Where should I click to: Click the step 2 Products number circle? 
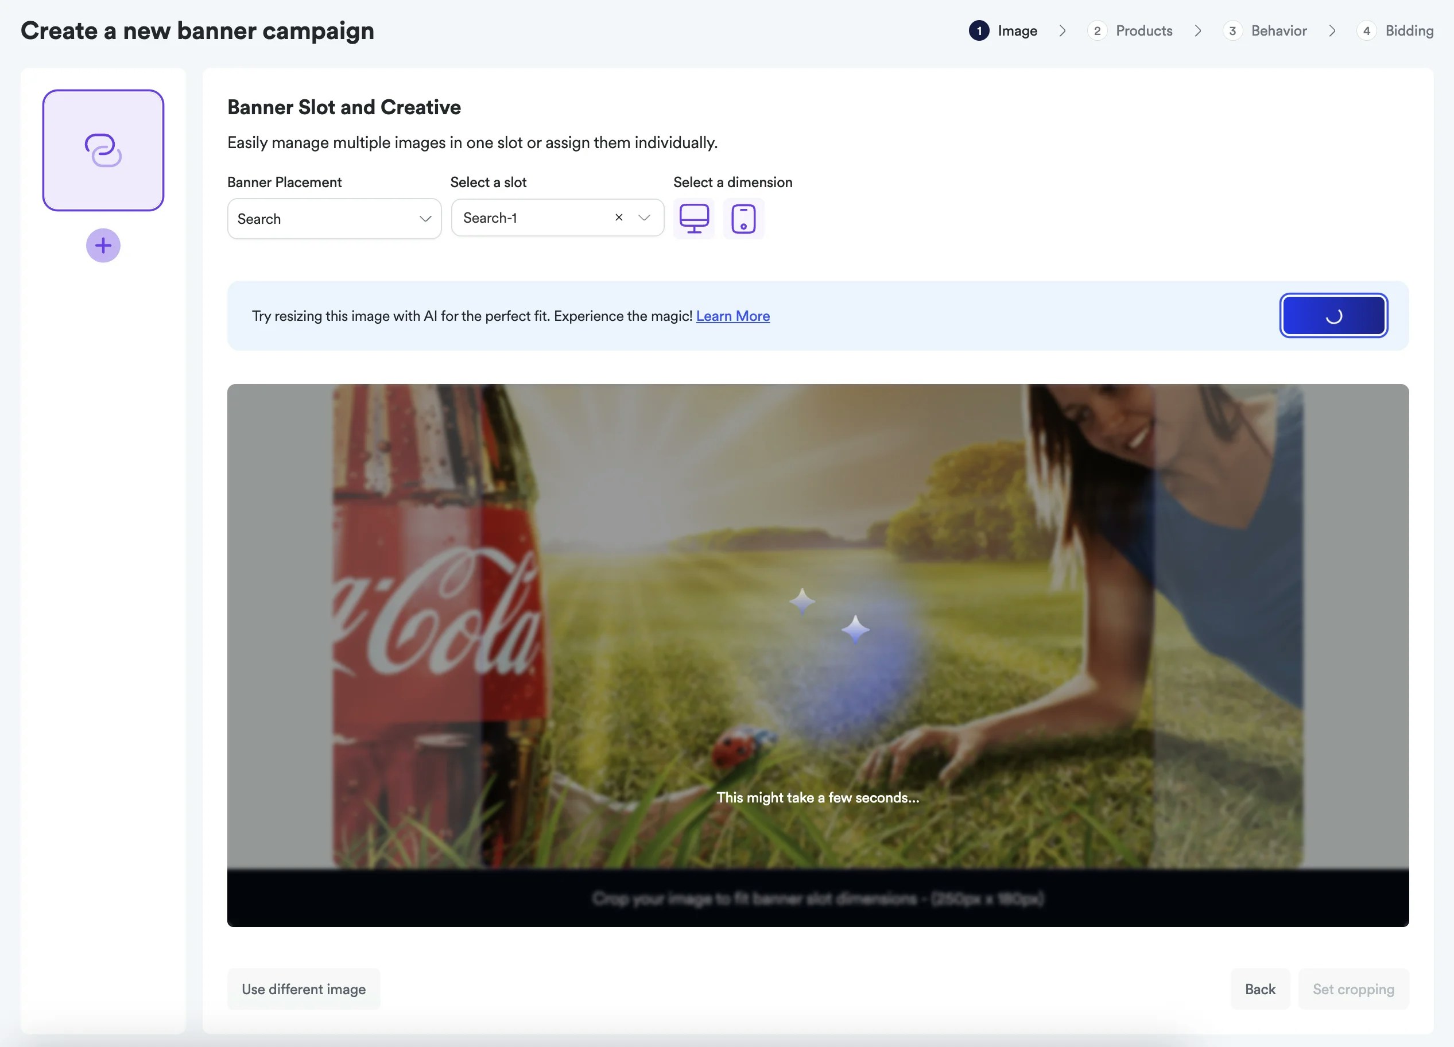(x=1097, y=30)
